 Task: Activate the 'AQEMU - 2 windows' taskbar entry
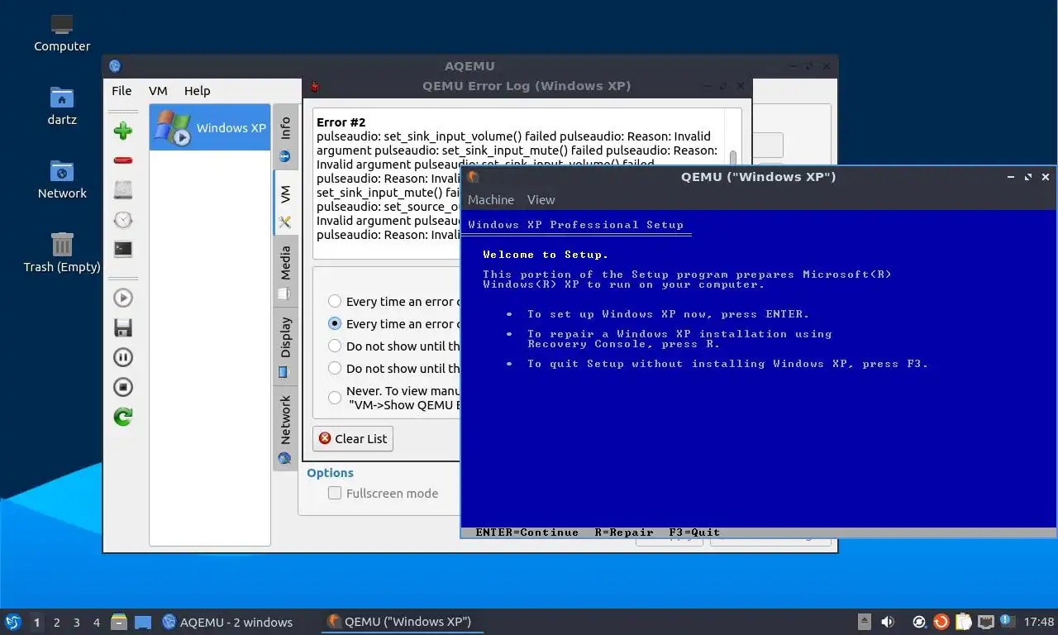(x=227, y=622)
